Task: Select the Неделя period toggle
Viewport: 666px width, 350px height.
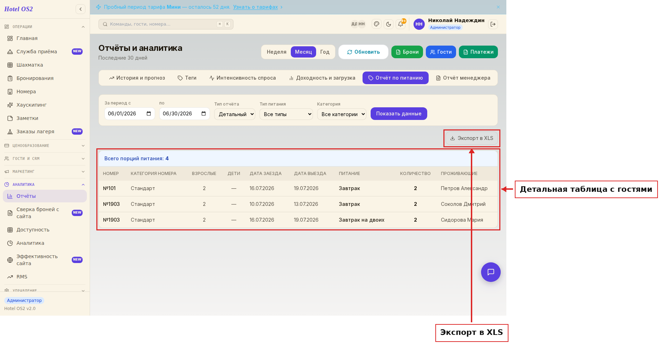Action: pos(276,52)
